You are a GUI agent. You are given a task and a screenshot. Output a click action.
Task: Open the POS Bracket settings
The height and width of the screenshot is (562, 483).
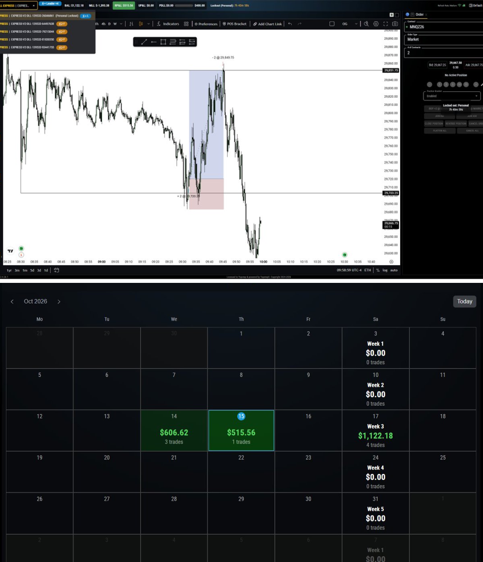click(x=235, y=24)
